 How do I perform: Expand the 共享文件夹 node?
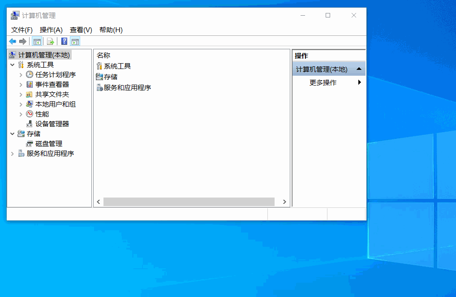click(x=21, y=95)
